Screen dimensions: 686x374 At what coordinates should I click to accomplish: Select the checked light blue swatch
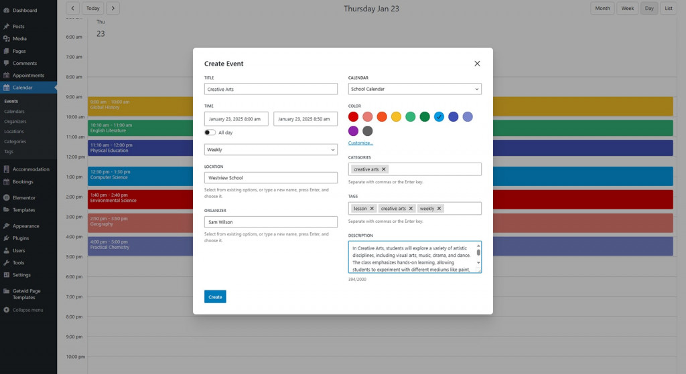(439, 116)
